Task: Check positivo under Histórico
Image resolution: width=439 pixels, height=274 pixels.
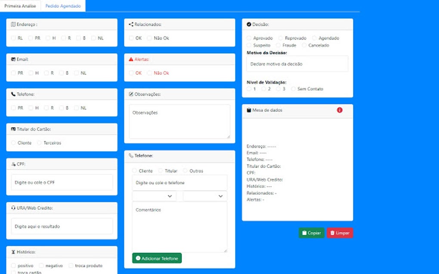Action: tap(13, 265)
